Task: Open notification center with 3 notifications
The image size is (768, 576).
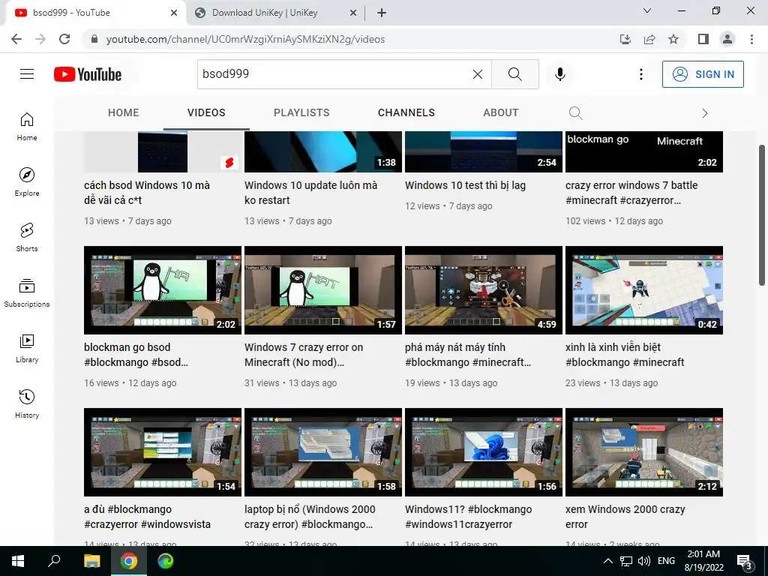Action: point(745,561)
